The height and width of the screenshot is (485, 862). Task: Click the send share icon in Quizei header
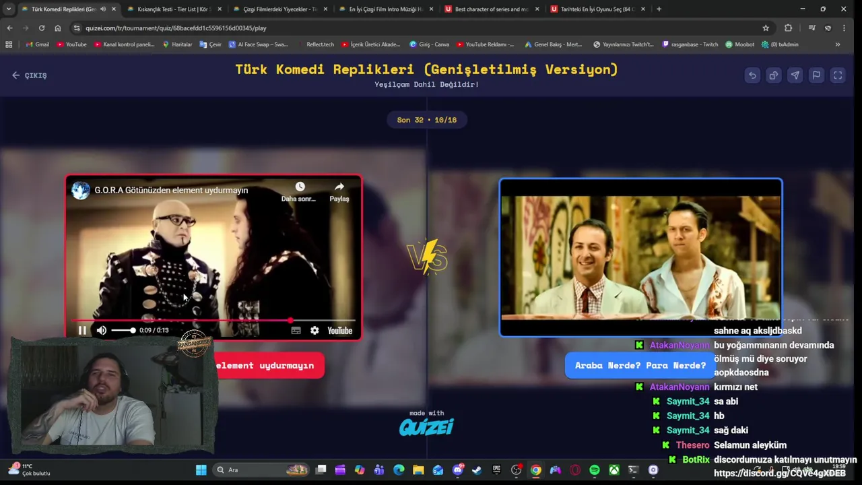[795, 75]
